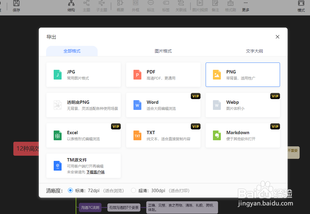Pick the green JPG format thumbnail icon

57,74
